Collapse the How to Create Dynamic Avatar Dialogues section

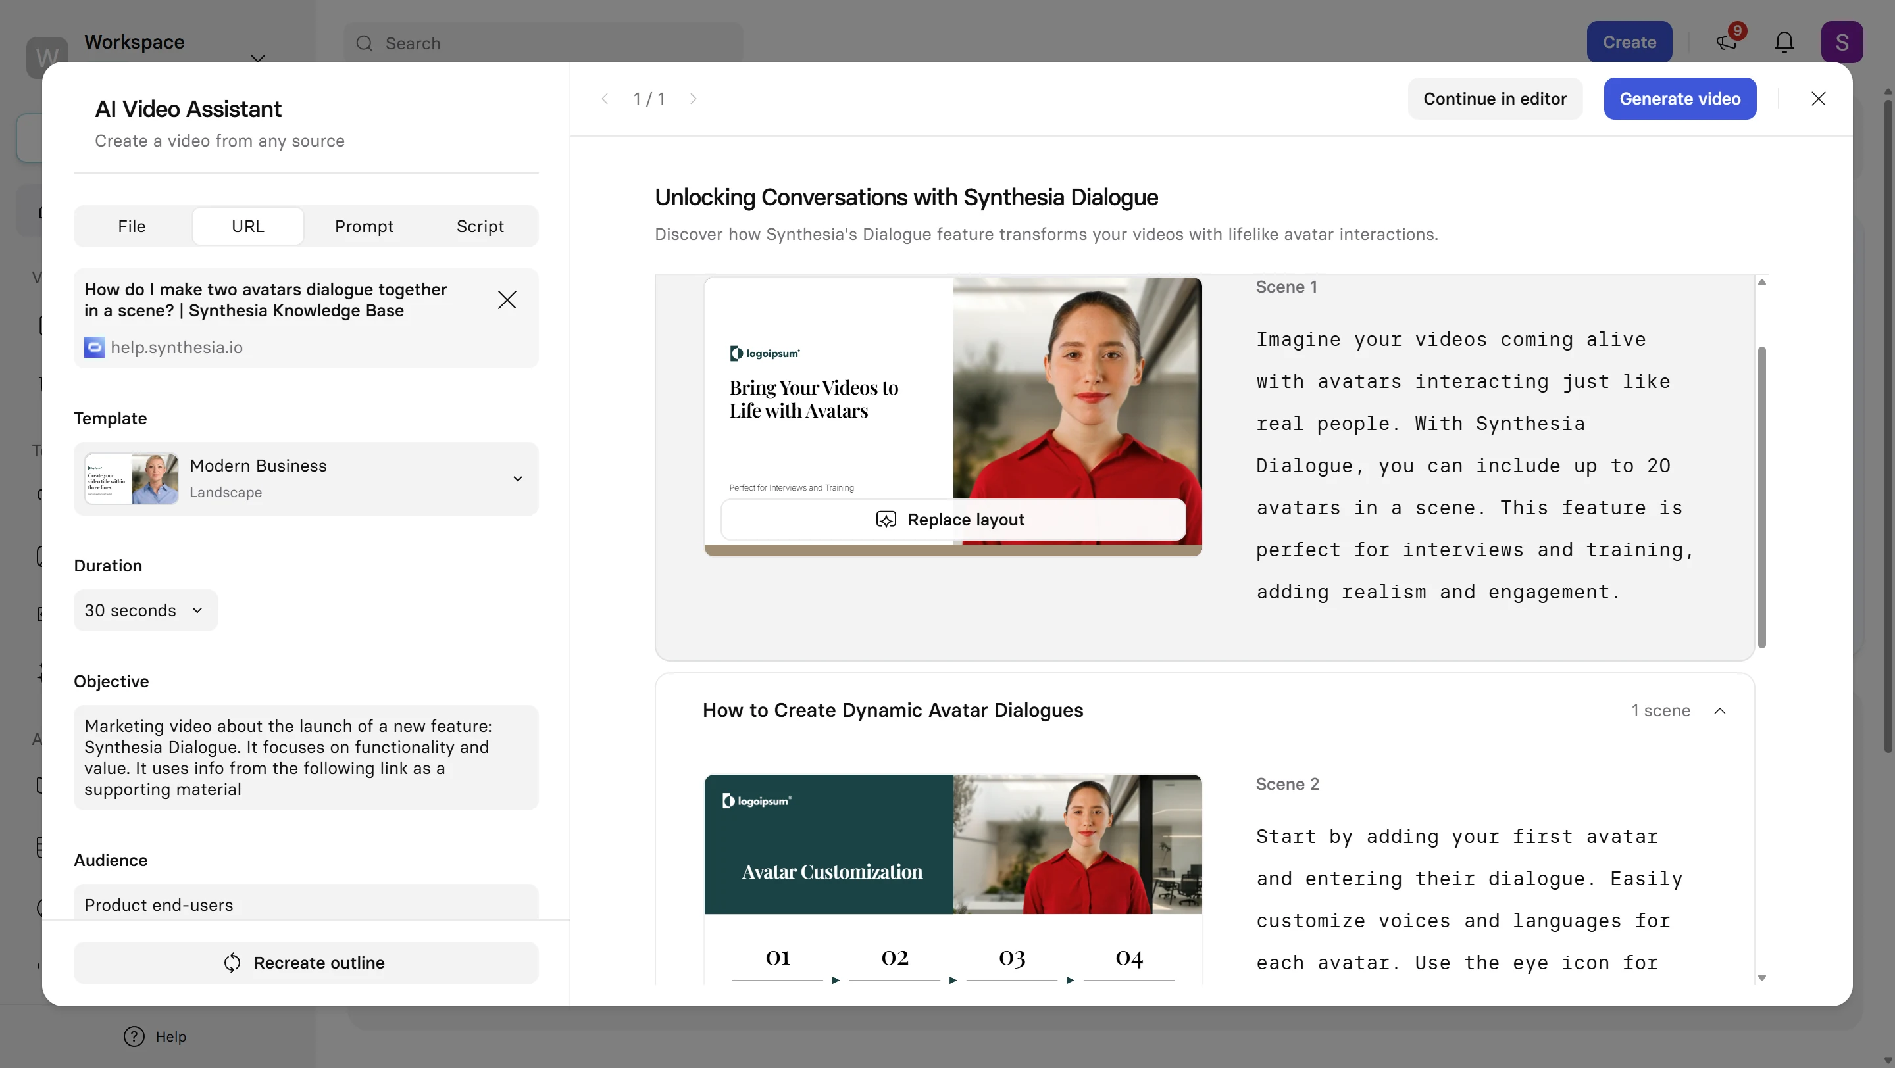coord(1720,711)
